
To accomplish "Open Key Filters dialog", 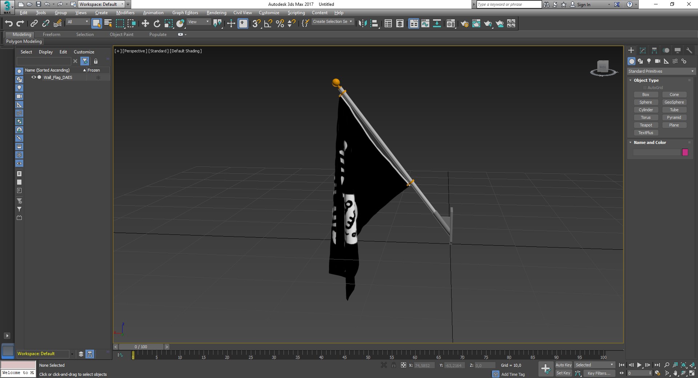I will pos(599,373).
